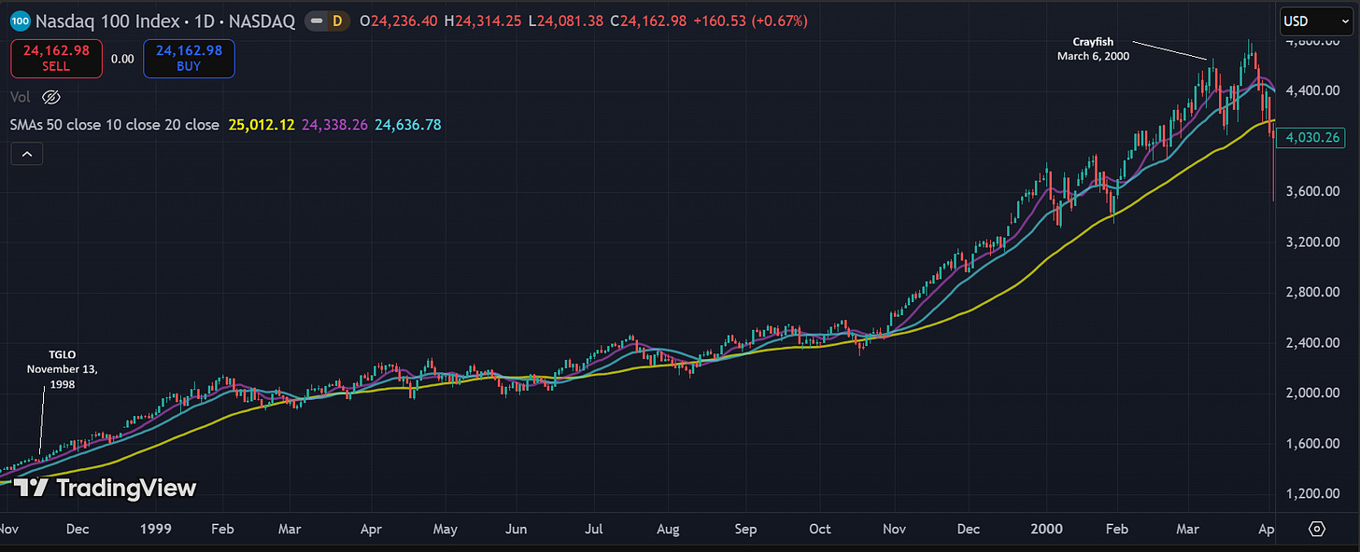The height and width of the screenshot is (552, 1360).
Task: Collapse the indicator legend with chevron button
Action: click(26, 154)
